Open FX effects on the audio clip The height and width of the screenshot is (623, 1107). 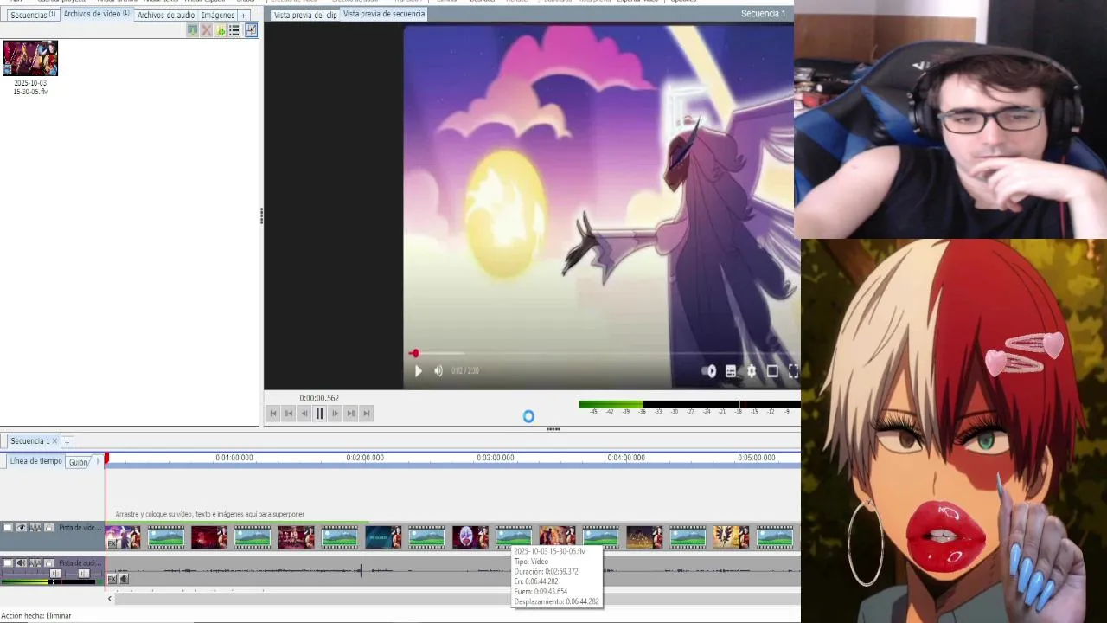point(112,579)
